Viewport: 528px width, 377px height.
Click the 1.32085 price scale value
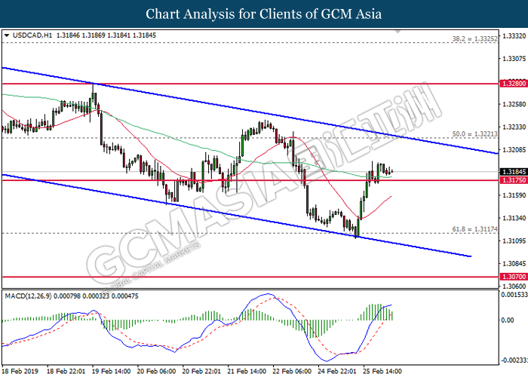click(x=514, y=150)
